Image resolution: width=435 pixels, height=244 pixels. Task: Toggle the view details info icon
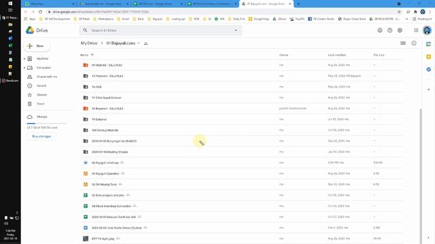pyautogui.click(x=414, y=43)
